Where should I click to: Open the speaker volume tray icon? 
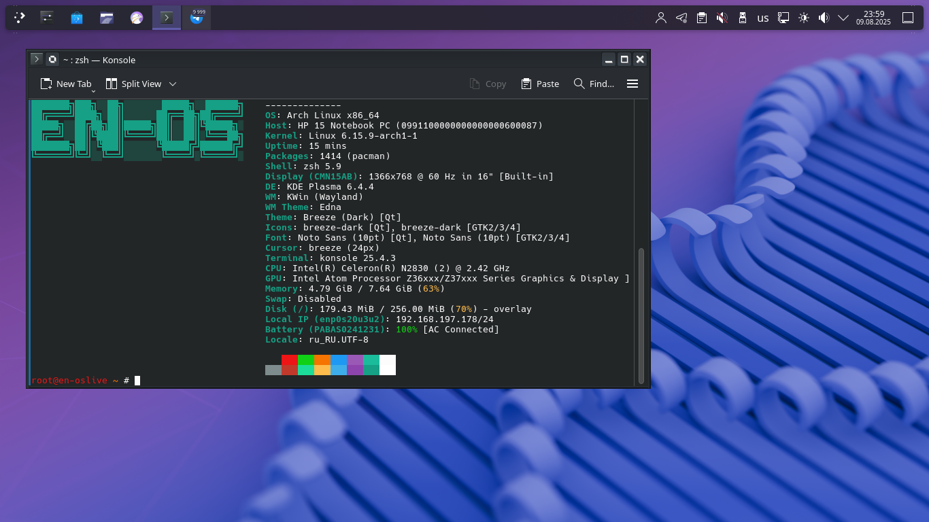pos(824,18)
